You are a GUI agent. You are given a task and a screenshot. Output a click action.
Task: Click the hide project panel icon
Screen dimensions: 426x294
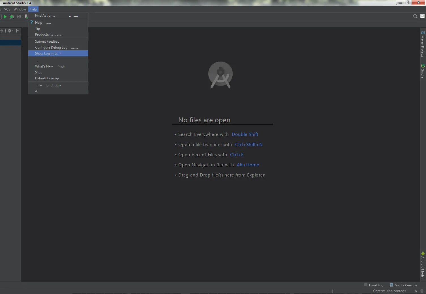click(18, 31)
